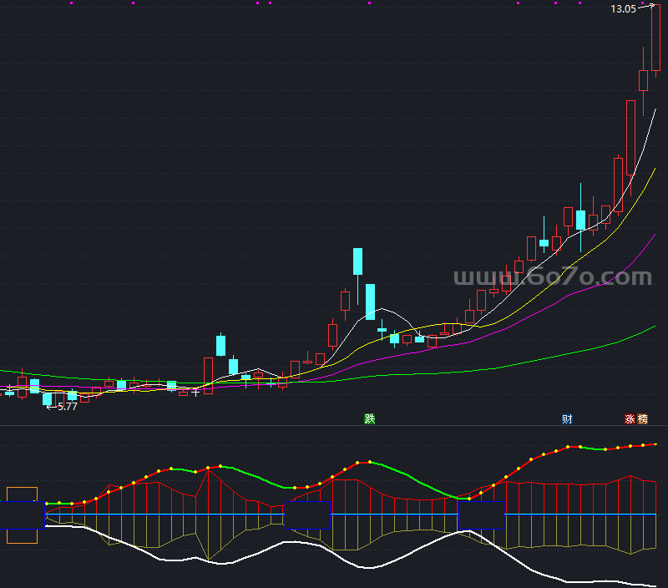Select the last candlestick at the 13.05 high

(x=655, y=40)
